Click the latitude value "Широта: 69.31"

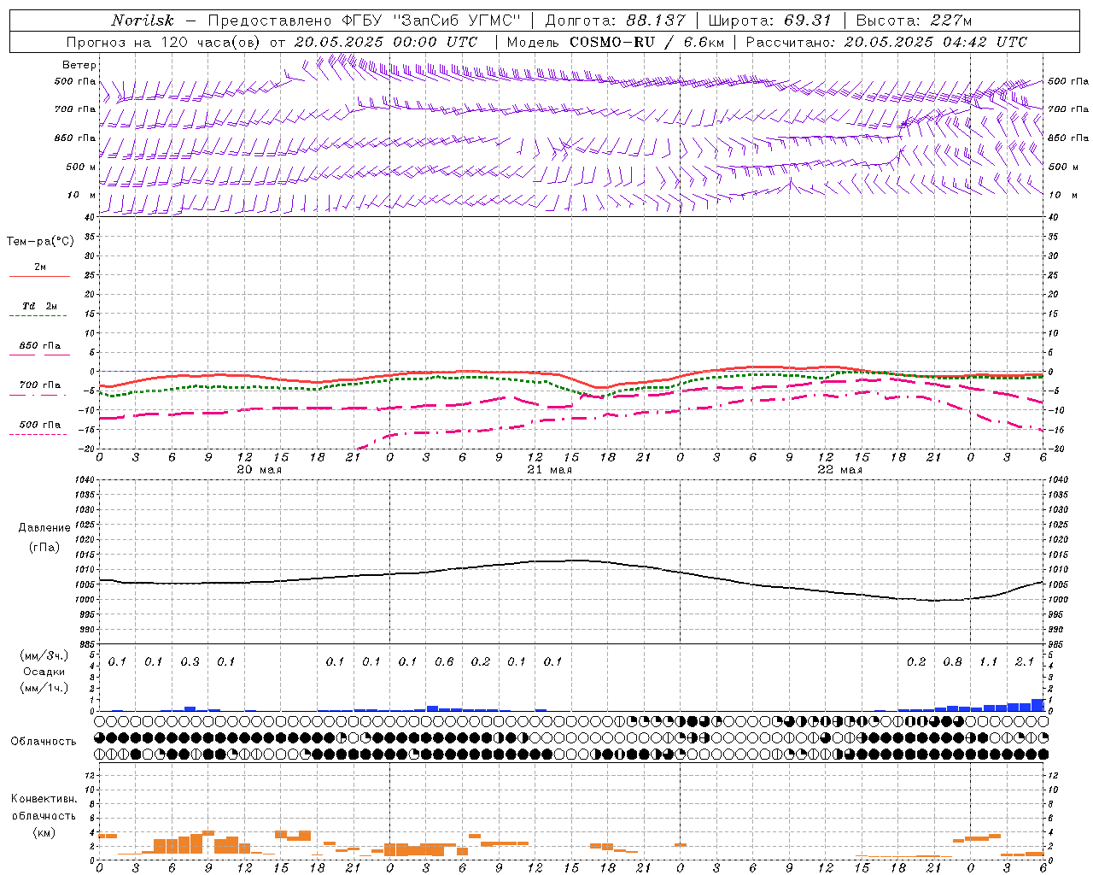[770, 21]
